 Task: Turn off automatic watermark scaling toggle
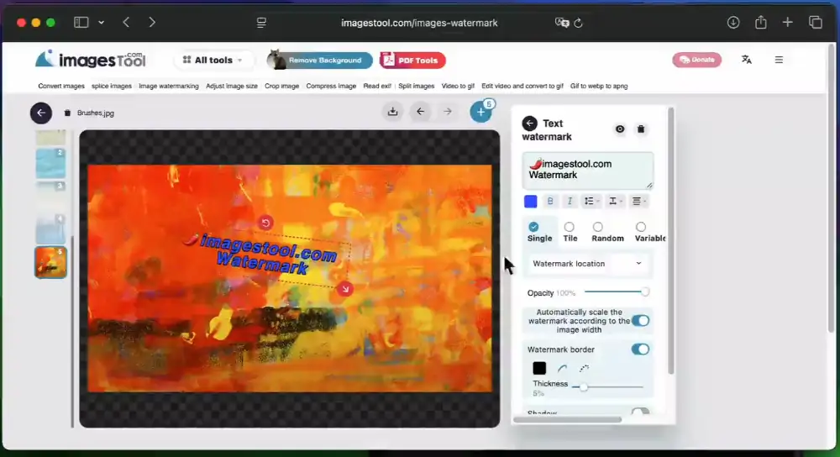coord(640,321)
